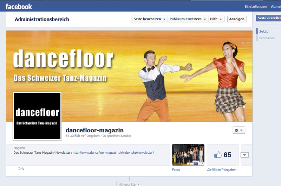Open the Fotos label link
281x186 pixels.
pyautogui.click(x=176, y=170)
